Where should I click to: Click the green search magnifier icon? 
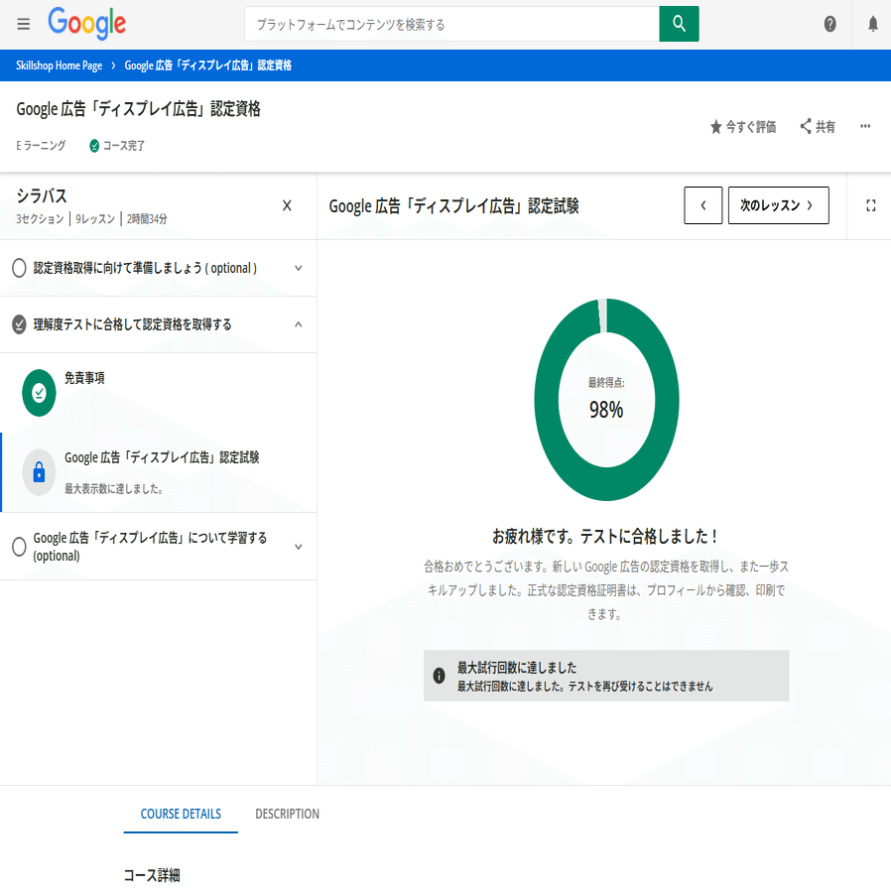point(679,23)
